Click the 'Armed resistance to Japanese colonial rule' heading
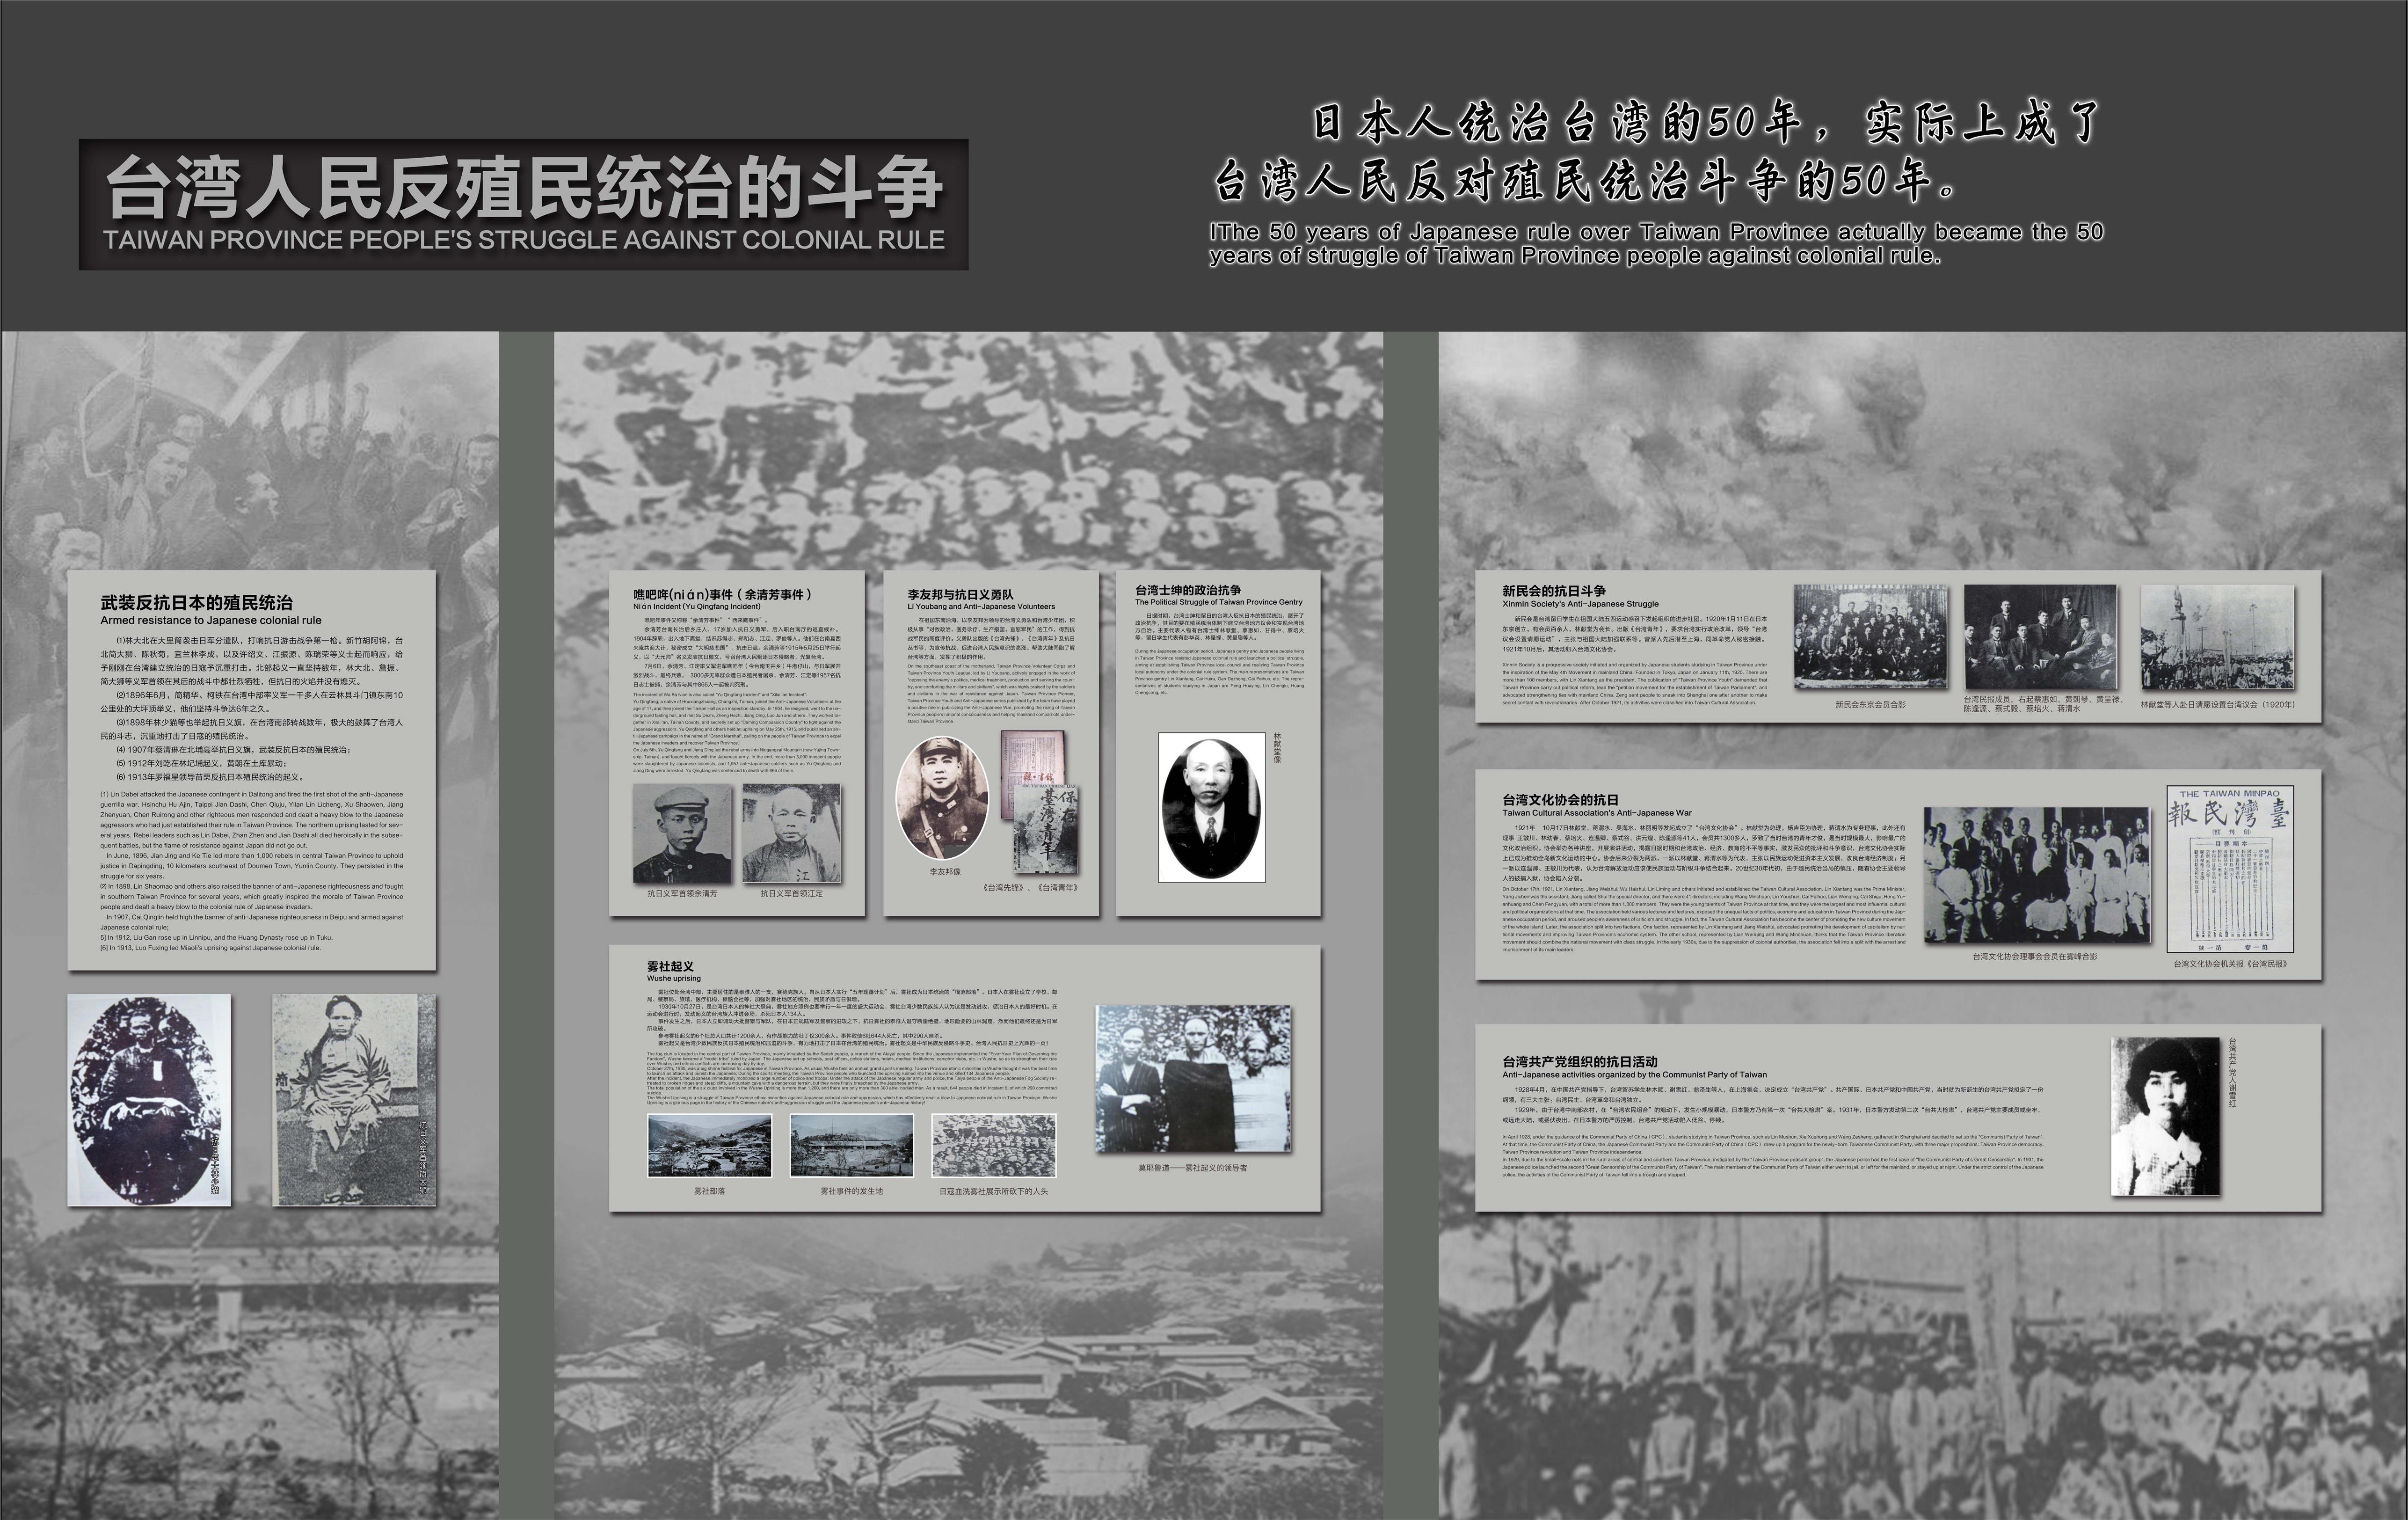The image size is (2408, 1520). 211,620
